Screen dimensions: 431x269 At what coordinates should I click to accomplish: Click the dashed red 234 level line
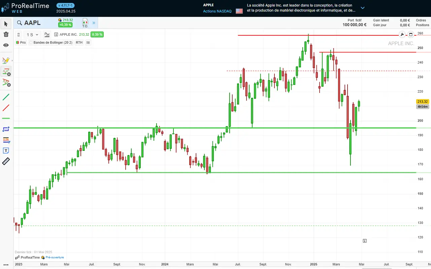click(x=321, y=71)
